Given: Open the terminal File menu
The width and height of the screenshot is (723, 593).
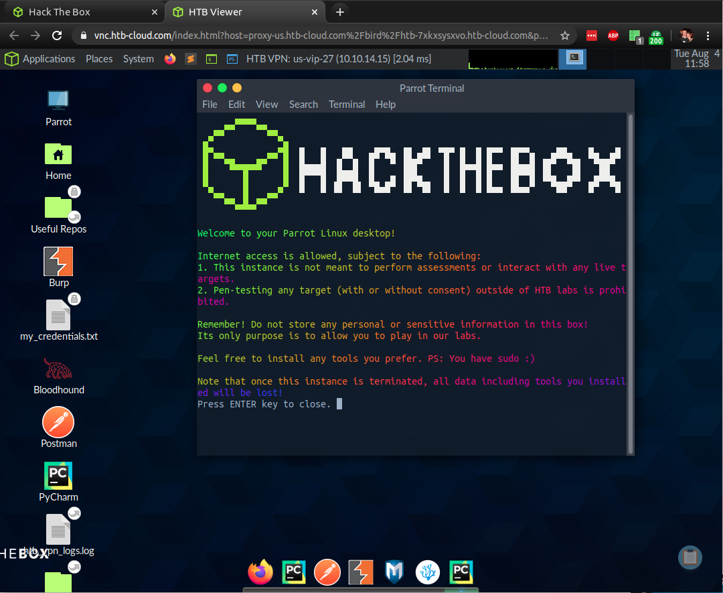Looking at the screenshot, I should pyautogui.click(x=210, y=105).
